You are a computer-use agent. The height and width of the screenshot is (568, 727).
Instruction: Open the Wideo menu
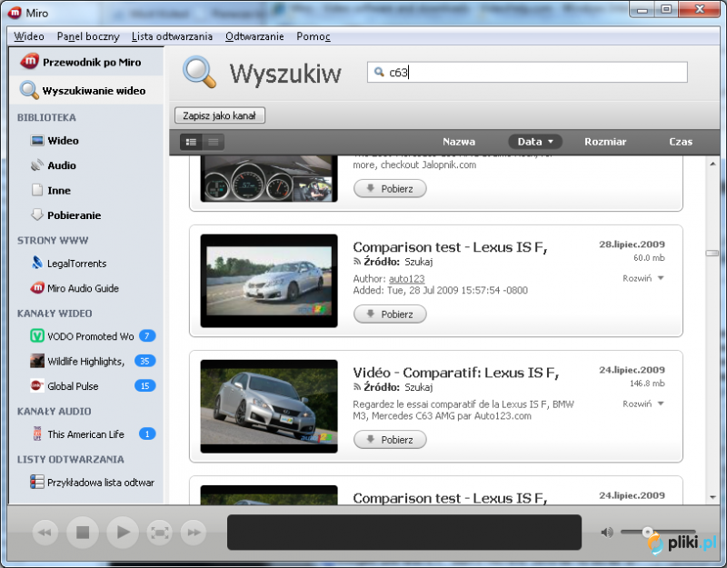point(29,36)
